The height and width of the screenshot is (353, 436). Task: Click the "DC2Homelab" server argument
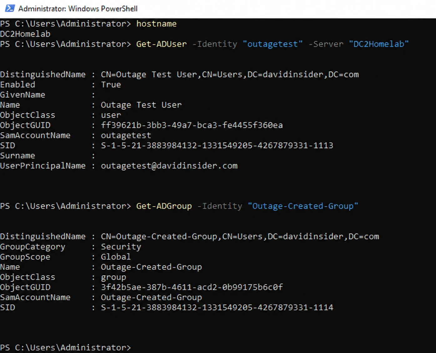pos(379,44)
